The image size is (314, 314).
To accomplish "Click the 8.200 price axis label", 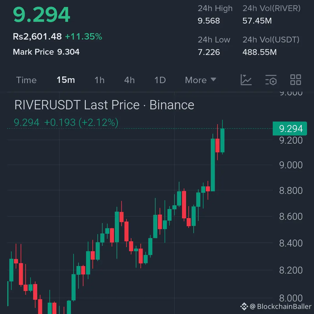I will (x=291, y=270).
